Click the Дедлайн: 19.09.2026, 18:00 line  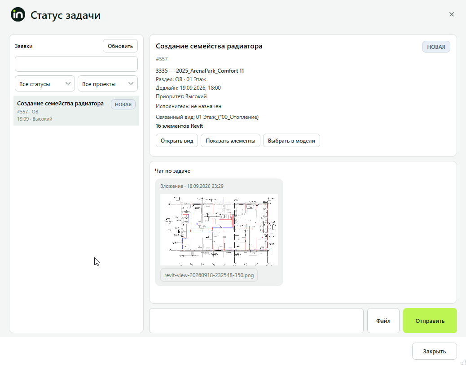pos(188,88)
